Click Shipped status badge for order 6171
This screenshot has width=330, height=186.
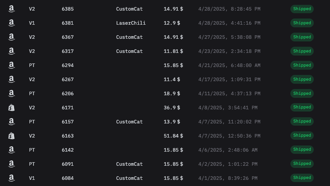[x=302, y=108]
